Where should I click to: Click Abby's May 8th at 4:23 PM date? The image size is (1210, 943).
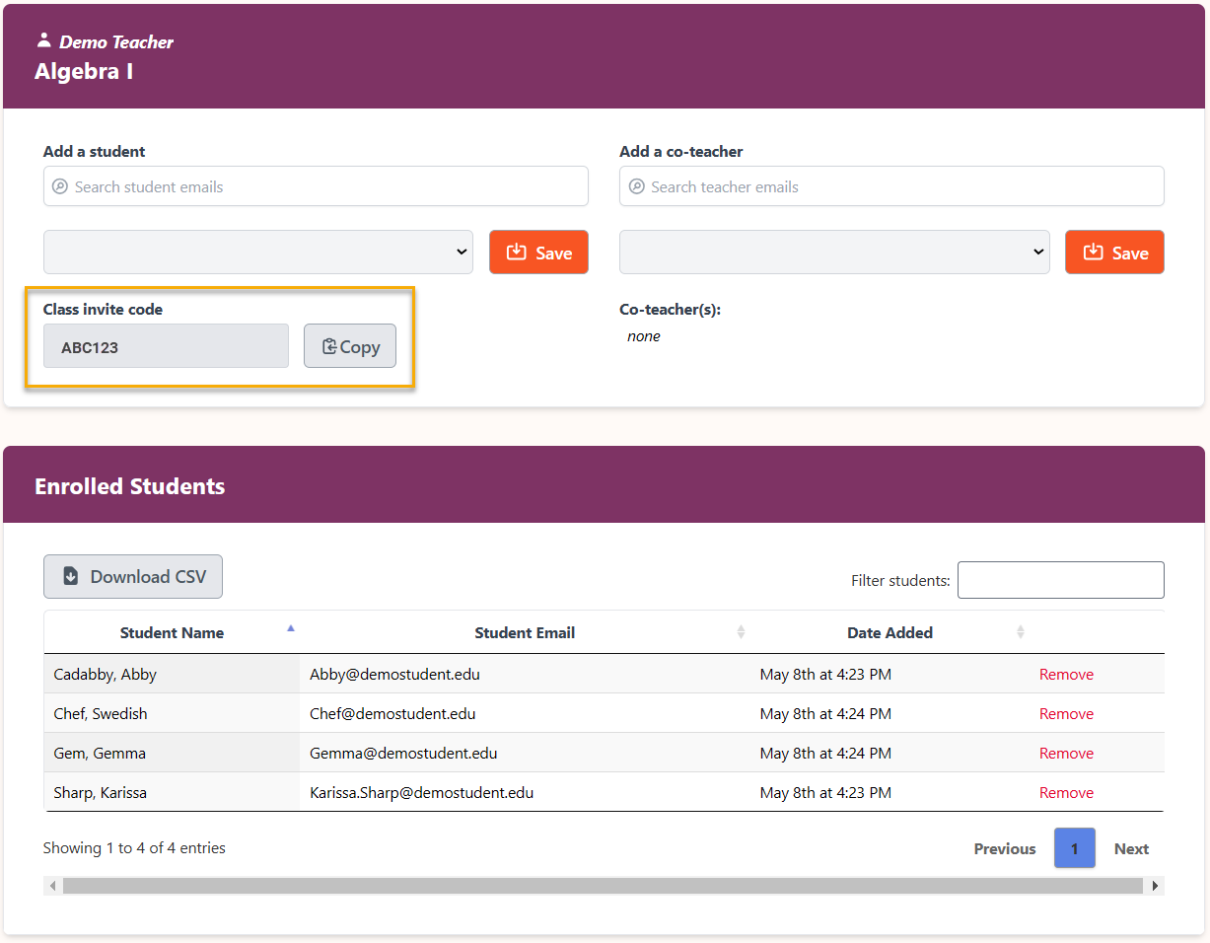point(825,675)
